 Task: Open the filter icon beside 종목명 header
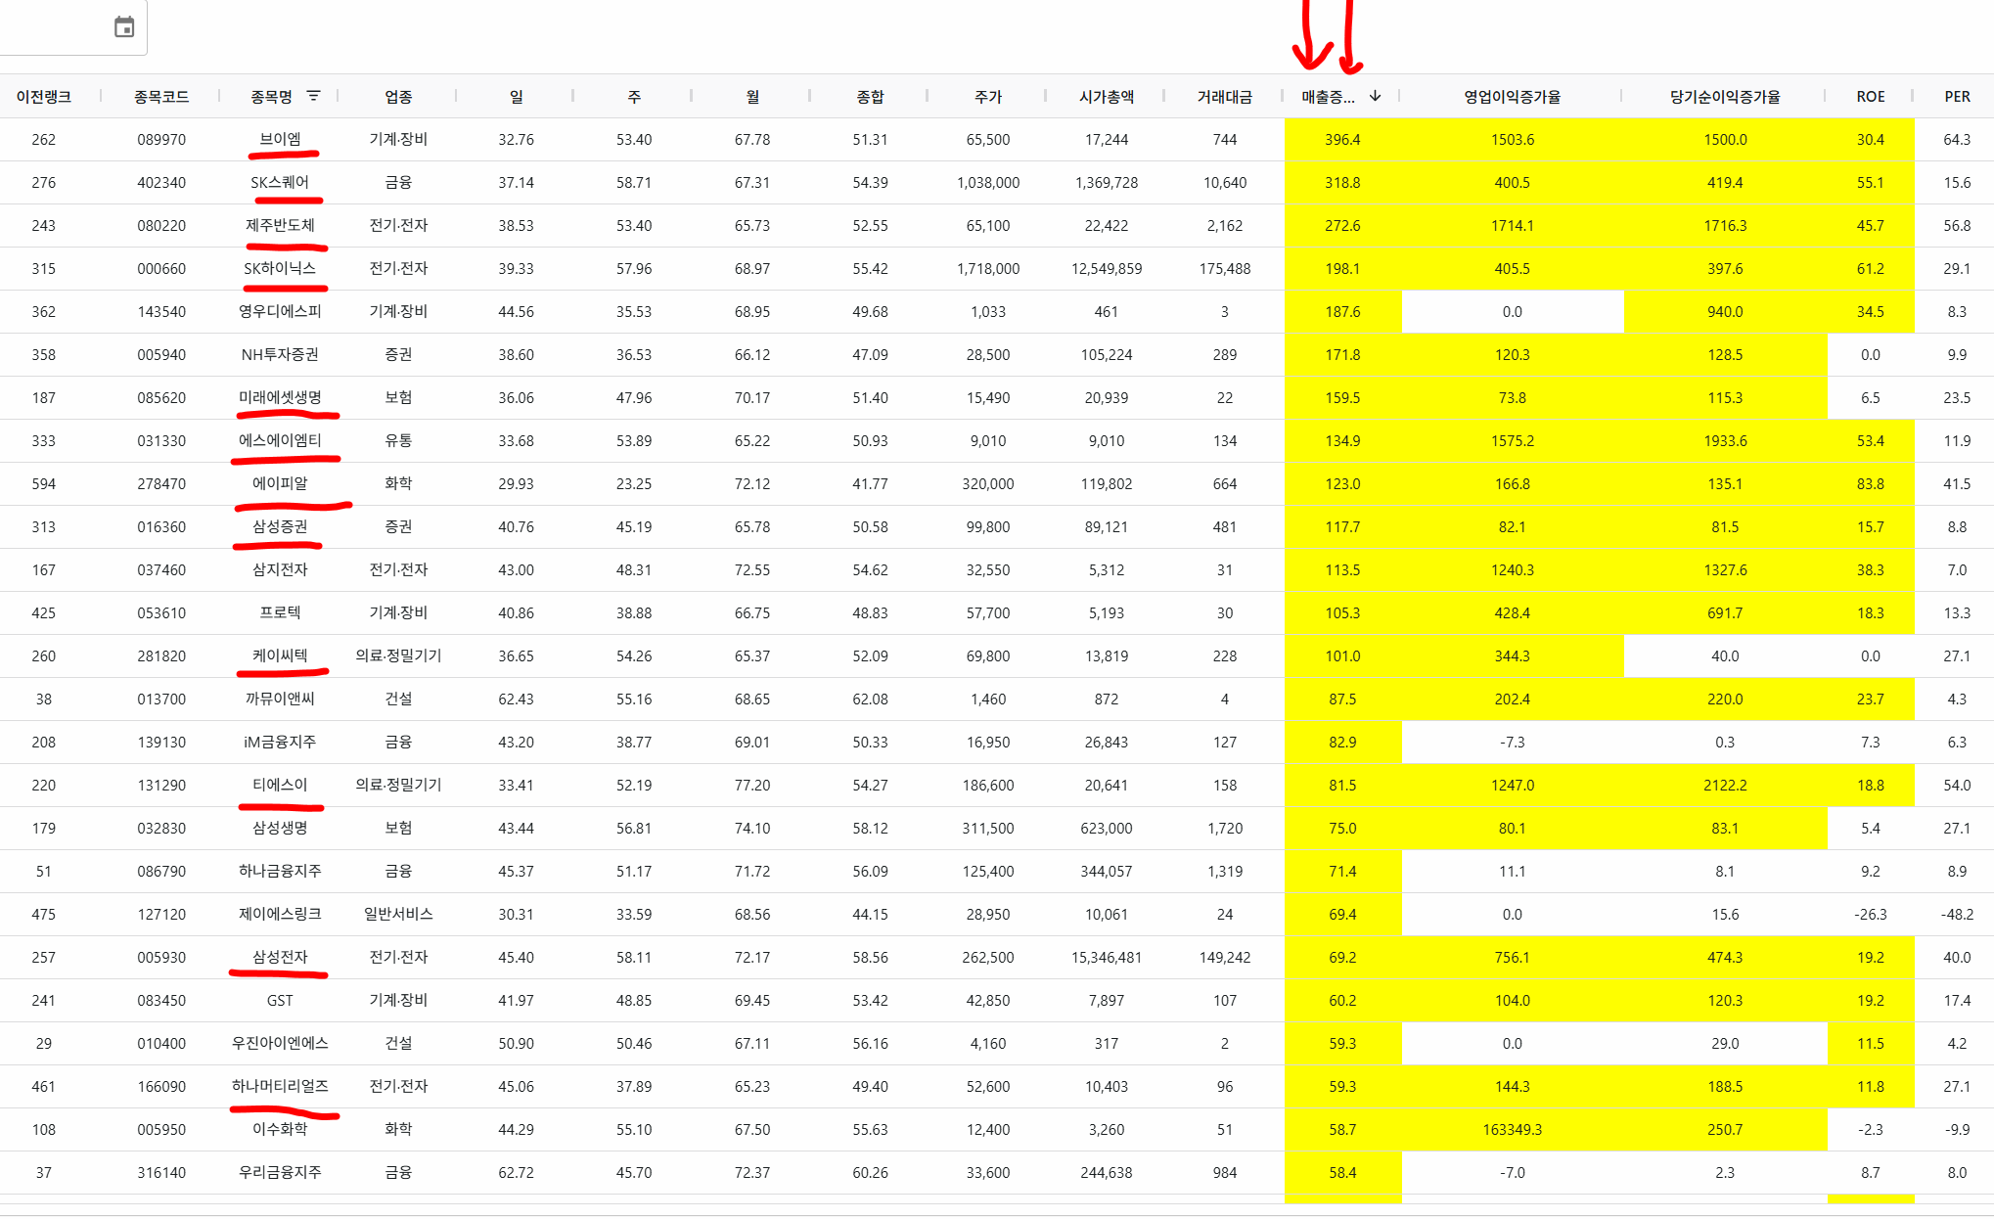[313, 96]
